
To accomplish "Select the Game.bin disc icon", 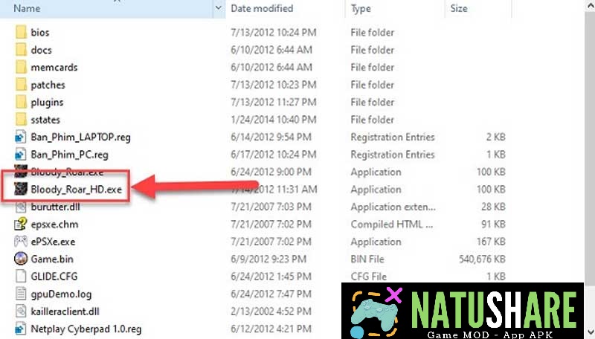I will coord(21,259).
